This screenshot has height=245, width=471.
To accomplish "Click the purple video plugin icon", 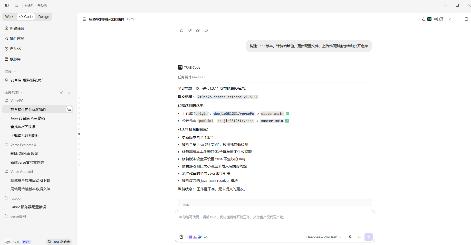I will tap(190, 237).
